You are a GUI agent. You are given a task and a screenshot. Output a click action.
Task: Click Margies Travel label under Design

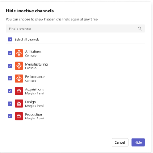[35, 106]
